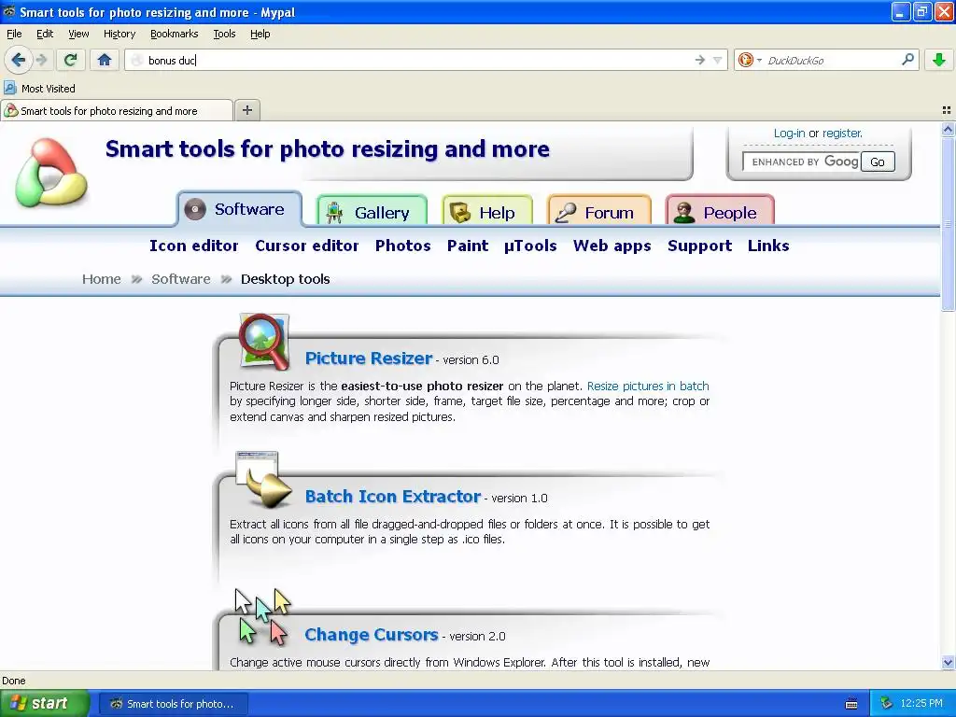The height and width of the screenshot is (717, 956).
Task: Expand the address bar history dropdown
Action: coord(718,60)
